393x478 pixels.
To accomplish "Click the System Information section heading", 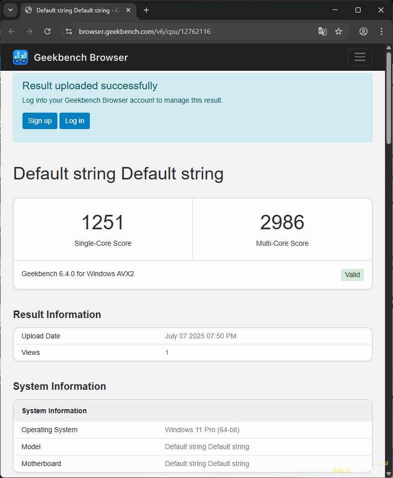I will click(x=59, y=386).
